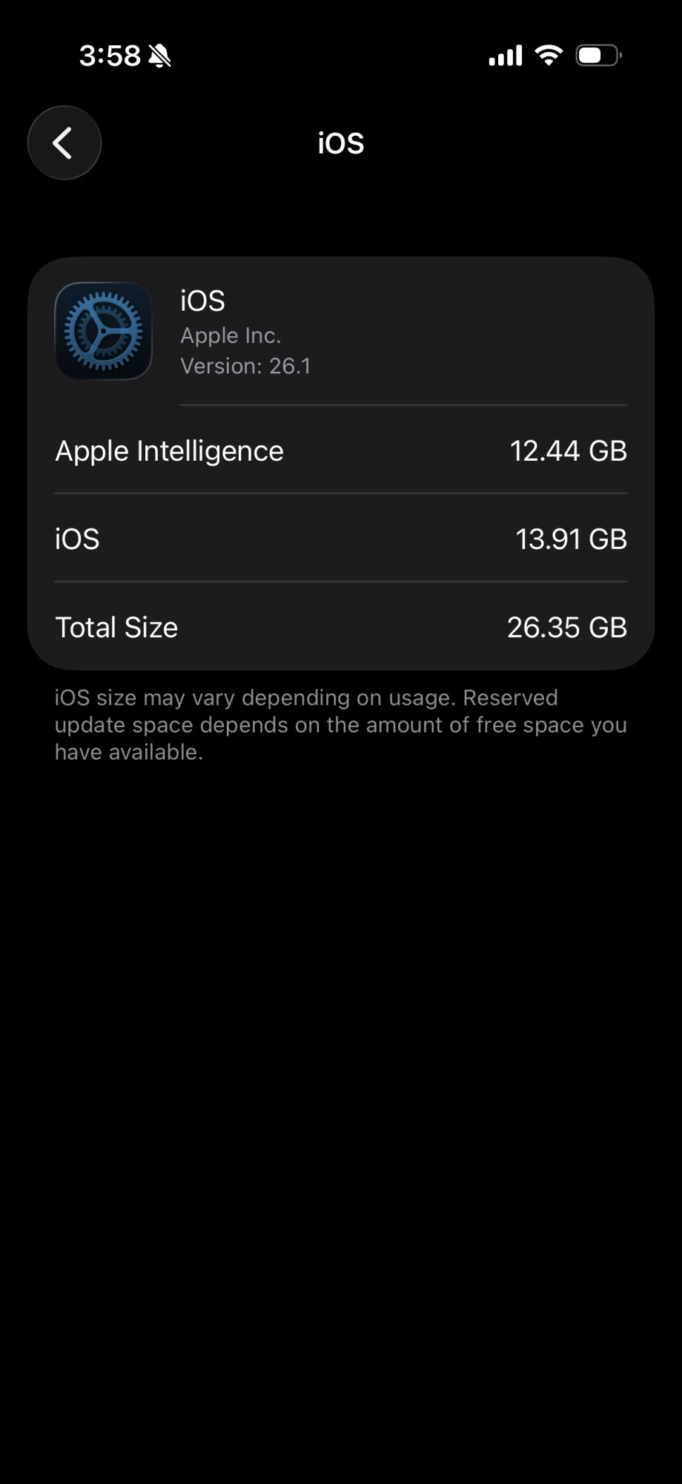Screen dimensions: 682x1484
Task: Select the Apple Intelligence row label
Action: click(x=169, y=451)
